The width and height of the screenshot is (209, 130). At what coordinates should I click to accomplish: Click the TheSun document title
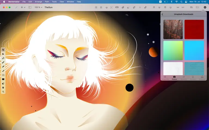click(x=48, y=7)
